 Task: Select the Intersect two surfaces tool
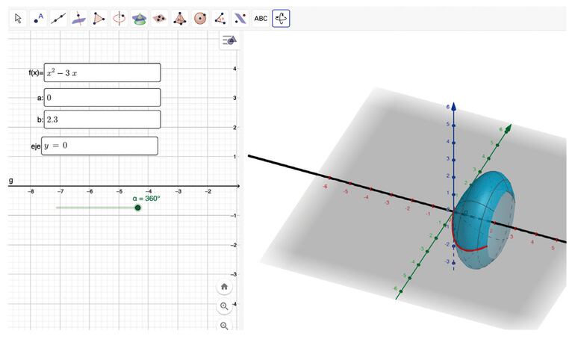[x=140, y=19]
